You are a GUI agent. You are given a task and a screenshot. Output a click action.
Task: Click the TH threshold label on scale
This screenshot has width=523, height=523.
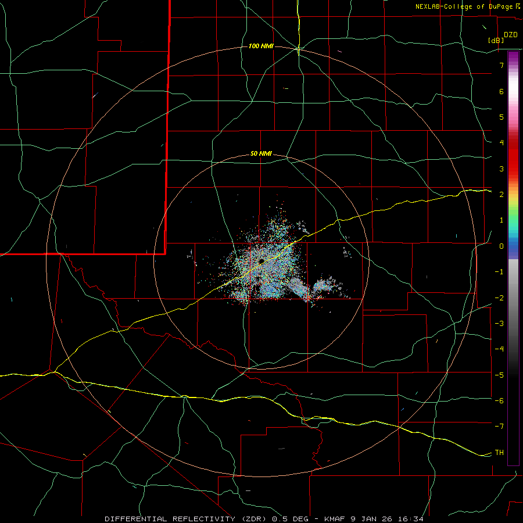click(499, 453)
